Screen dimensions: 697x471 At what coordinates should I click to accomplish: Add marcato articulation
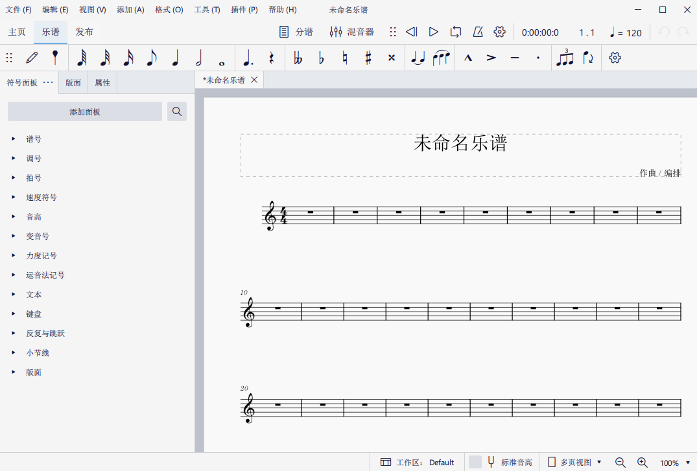click(468, 58)
